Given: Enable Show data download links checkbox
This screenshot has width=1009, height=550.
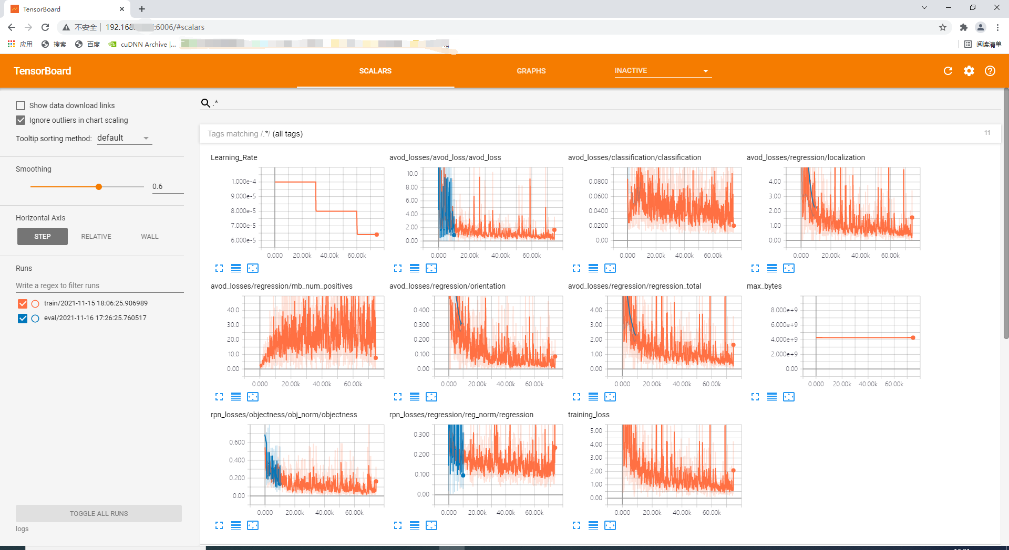Looking at the screenshot, I should point(20,105).
